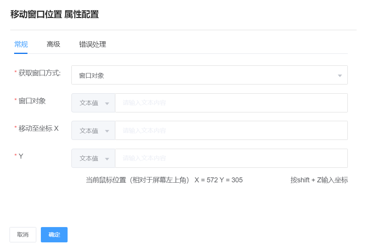Click the 窗口对象 field label
This screenshot has height=250, width=365.
pos(32,101)
